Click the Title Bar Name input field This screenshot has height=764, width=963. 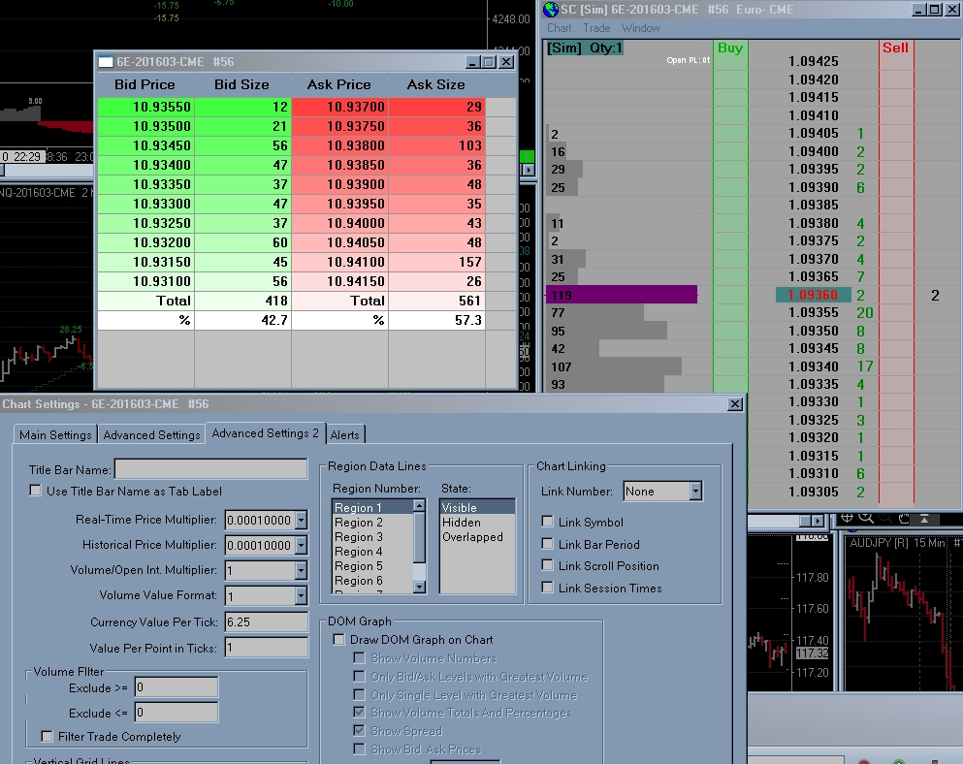[210, 470]
